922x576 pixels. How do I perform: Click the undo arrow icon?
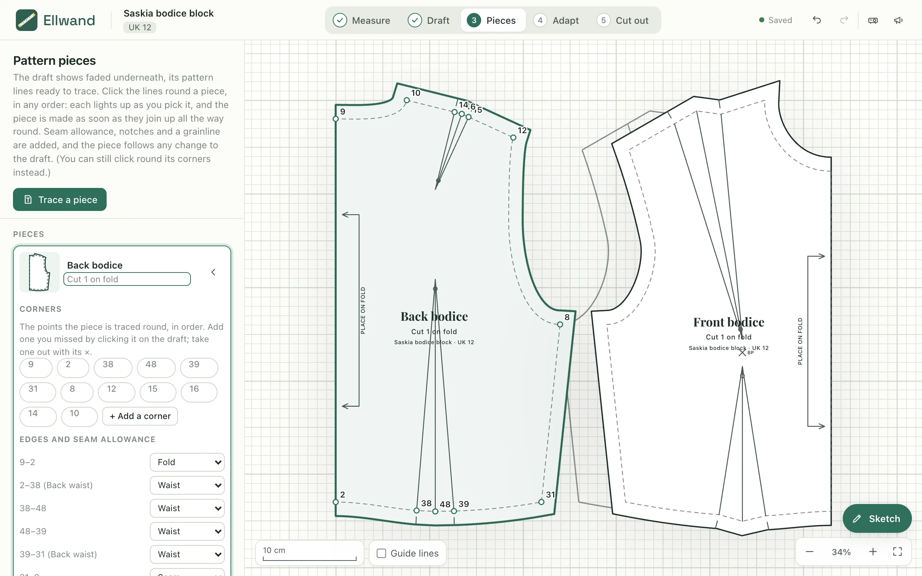point(816,20)
